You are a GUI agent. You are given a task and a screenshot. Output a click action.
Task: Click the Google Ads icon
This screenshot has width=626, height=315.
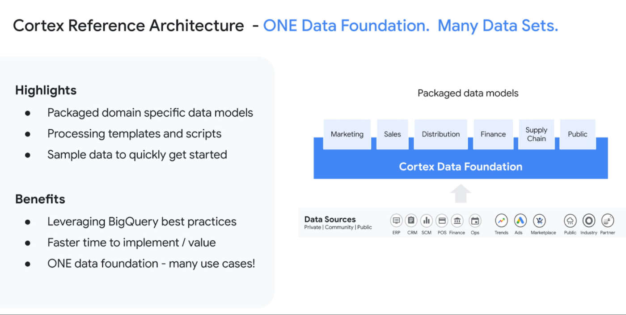(520, 221)
